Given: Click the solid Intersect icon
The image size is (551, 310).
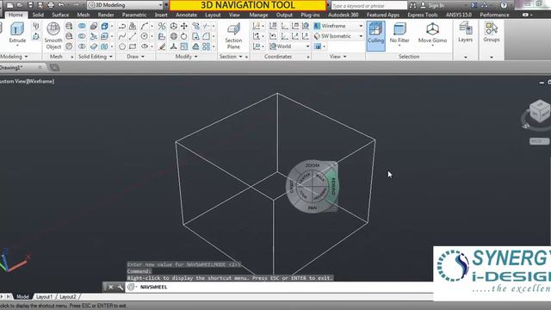Looking at the screenshot, I should pyautogui.click(x=82, y=46).
